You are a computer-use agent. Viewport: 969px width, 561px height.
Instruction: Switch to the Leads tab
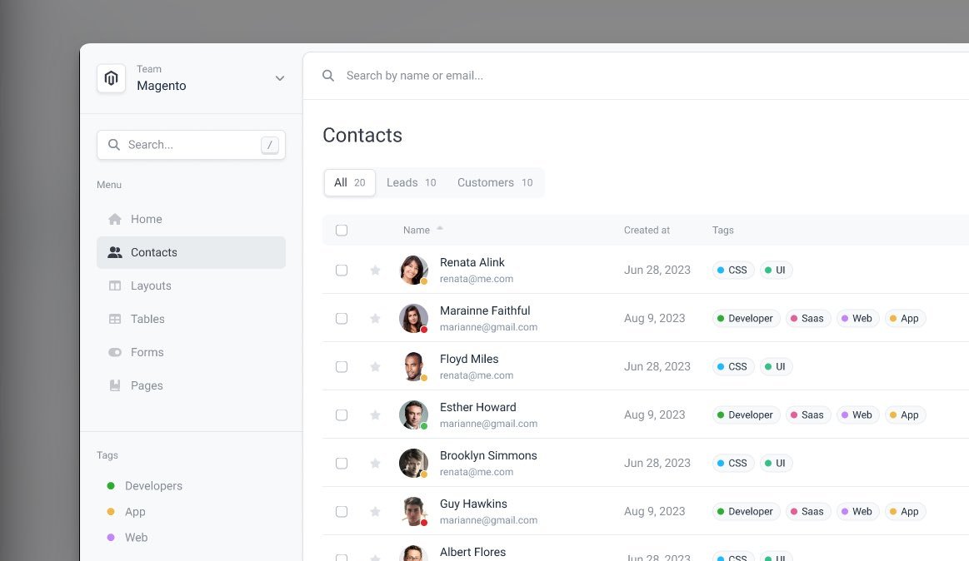[411, 182]
